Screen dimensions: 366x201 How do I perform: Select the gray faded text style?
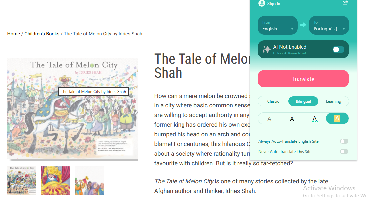pyautogui.click(x=269, y=119)
